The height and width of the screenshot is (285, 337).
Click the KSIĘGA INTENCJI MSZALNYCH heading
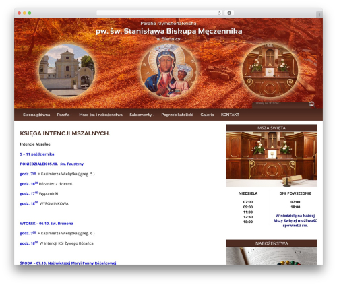pyautogui.click(x=65, y=133)
